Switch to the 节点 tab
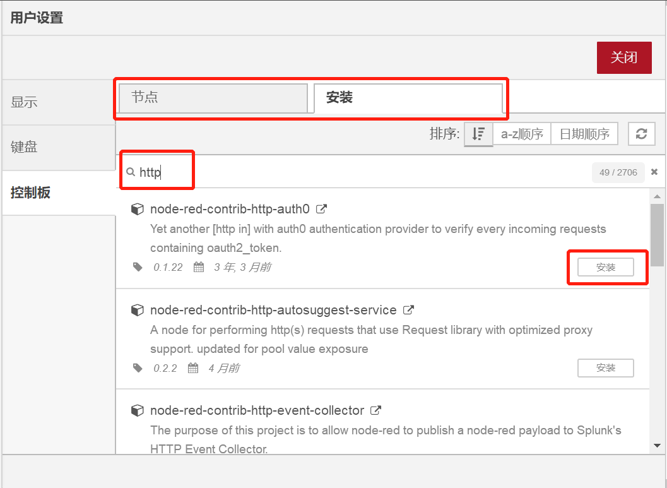 tap(213, 98)
